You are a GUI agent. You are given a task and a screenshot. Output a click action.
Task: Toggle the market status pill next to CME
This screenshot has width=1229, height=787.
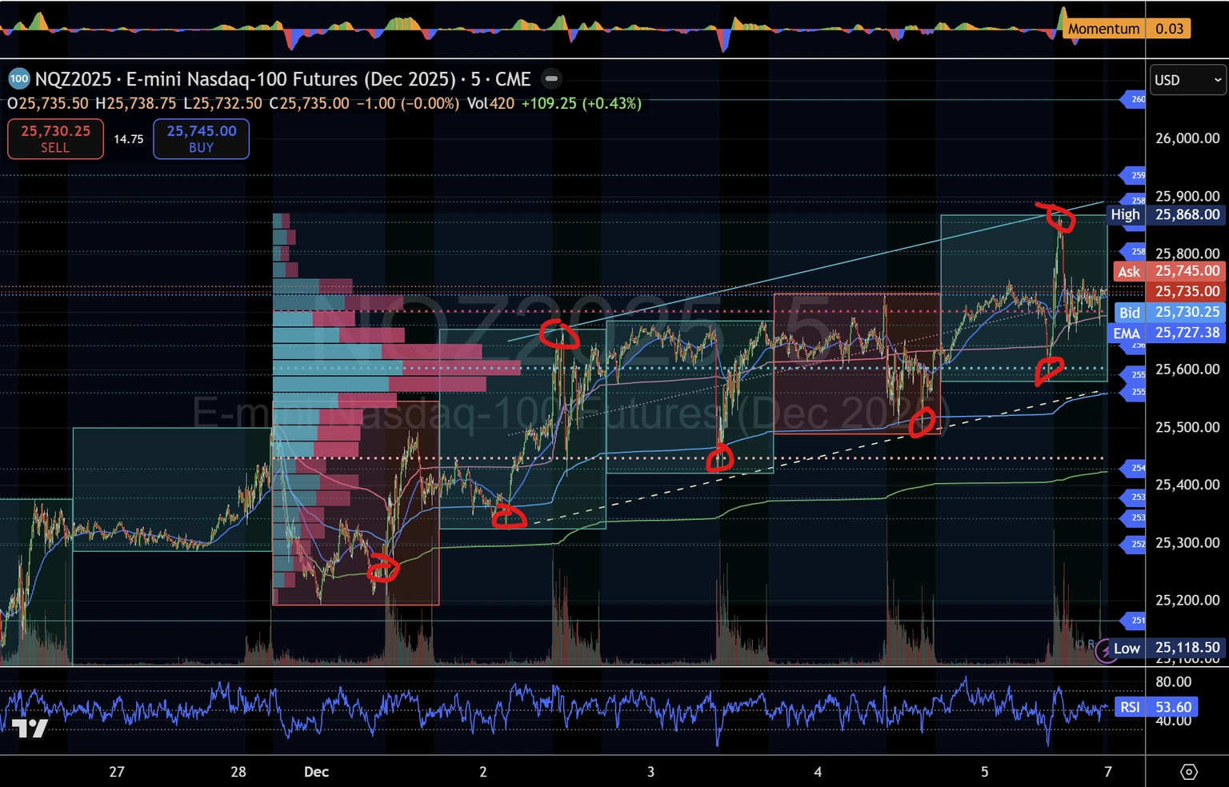click(x=551, y=79)
